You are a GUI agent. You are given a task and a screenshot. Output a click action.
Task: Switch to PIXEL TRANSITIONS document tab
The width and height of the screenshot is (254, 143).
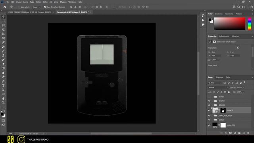tap(30, 12)
